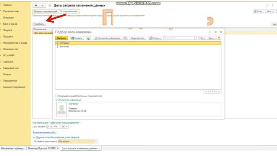Open help with the question mark button
The height and width of the screenshot is (156, 277).
(x=219, y=38)
